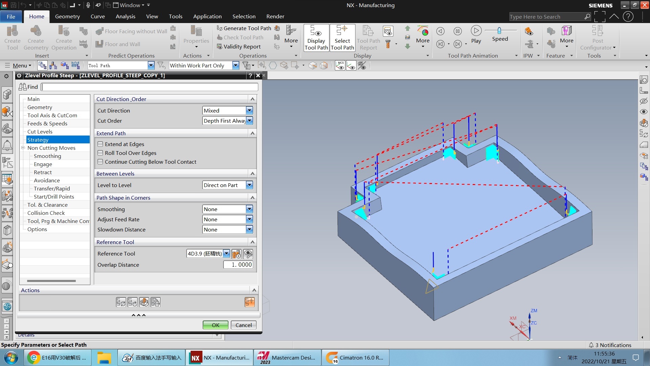Select Feeds & Speeds tree item
650x366 pixels.
pyautogui.click(x=47, y=123)
